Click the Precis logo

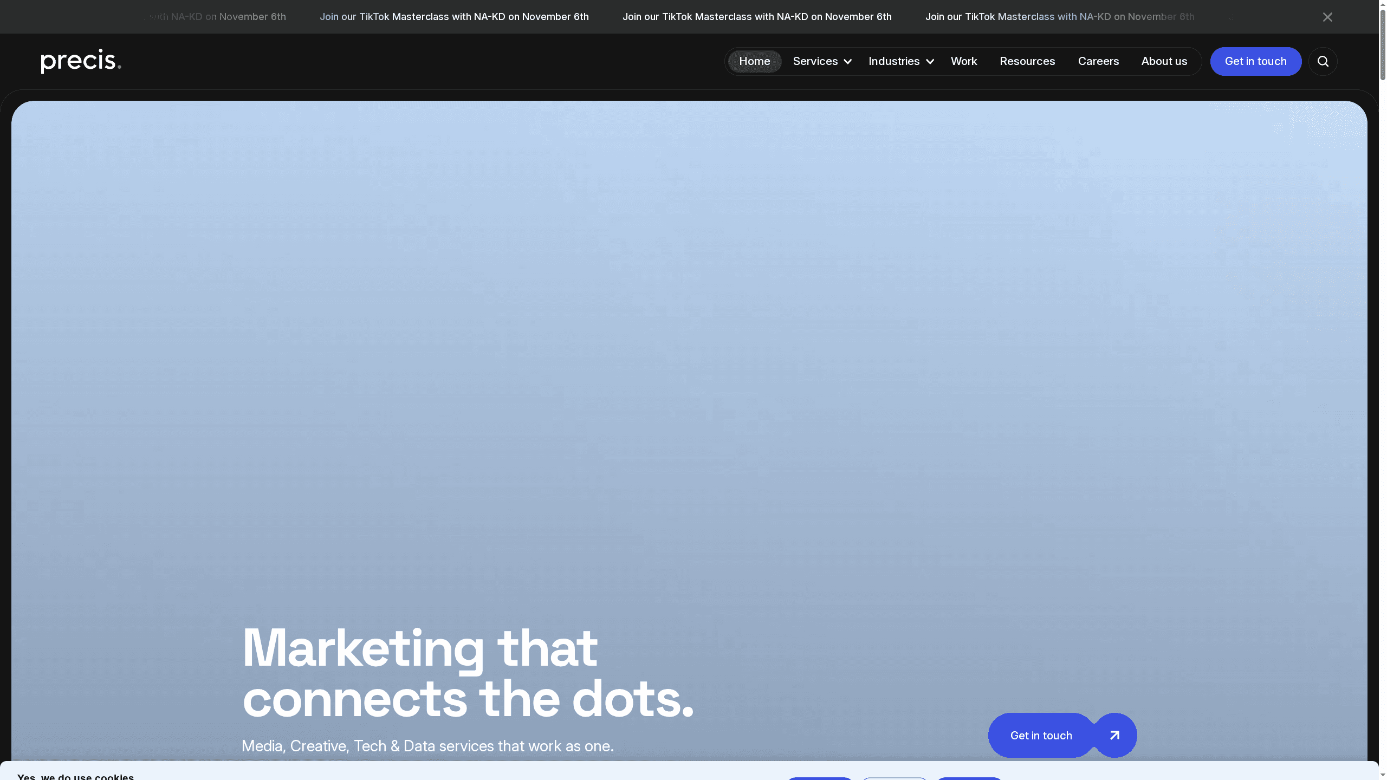pos(80,61)
